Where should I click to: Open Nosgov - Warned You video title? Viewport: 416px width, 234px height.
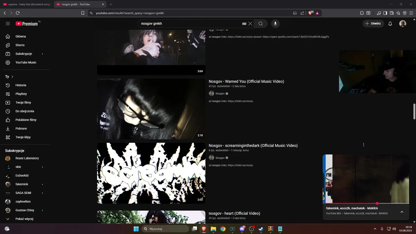coord(246,81)
